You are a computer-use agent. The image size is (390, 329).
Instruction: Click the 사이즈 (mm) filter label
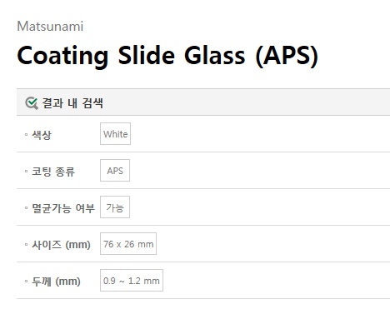point(61,245)
